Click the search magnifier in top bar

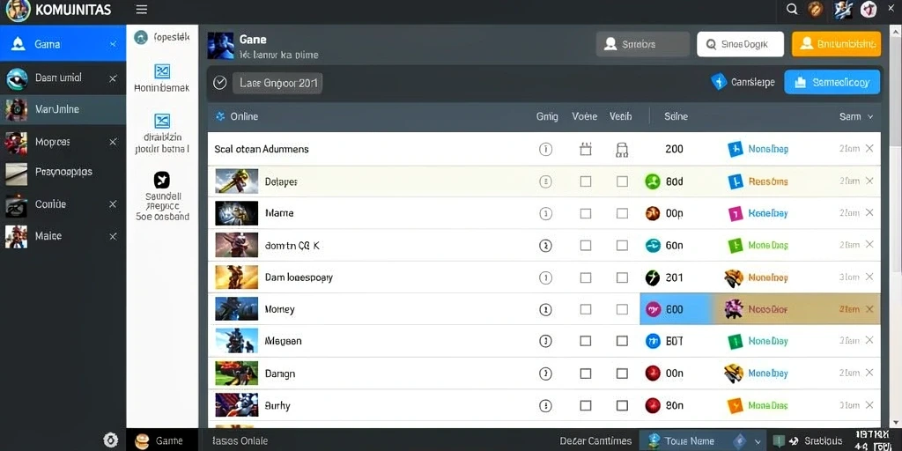[x=792, y=9]
